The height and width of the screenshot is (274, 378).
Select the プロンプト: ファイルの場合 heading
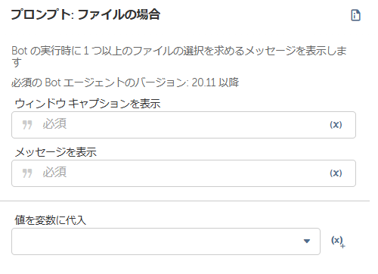tap(85, 14)
